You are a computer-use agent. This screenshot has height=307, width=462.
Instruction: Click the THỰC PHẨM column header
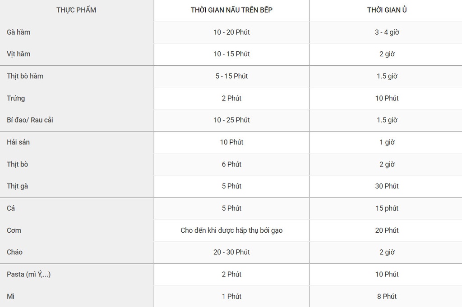coord(76,10)
